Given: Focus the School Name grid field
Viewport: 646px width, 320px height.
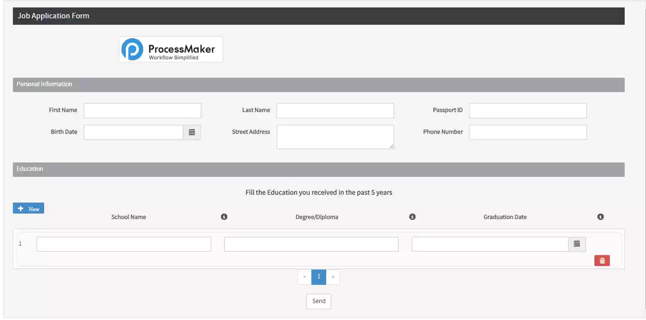Looking at the screenshot, I should click(x=124, y=244).
